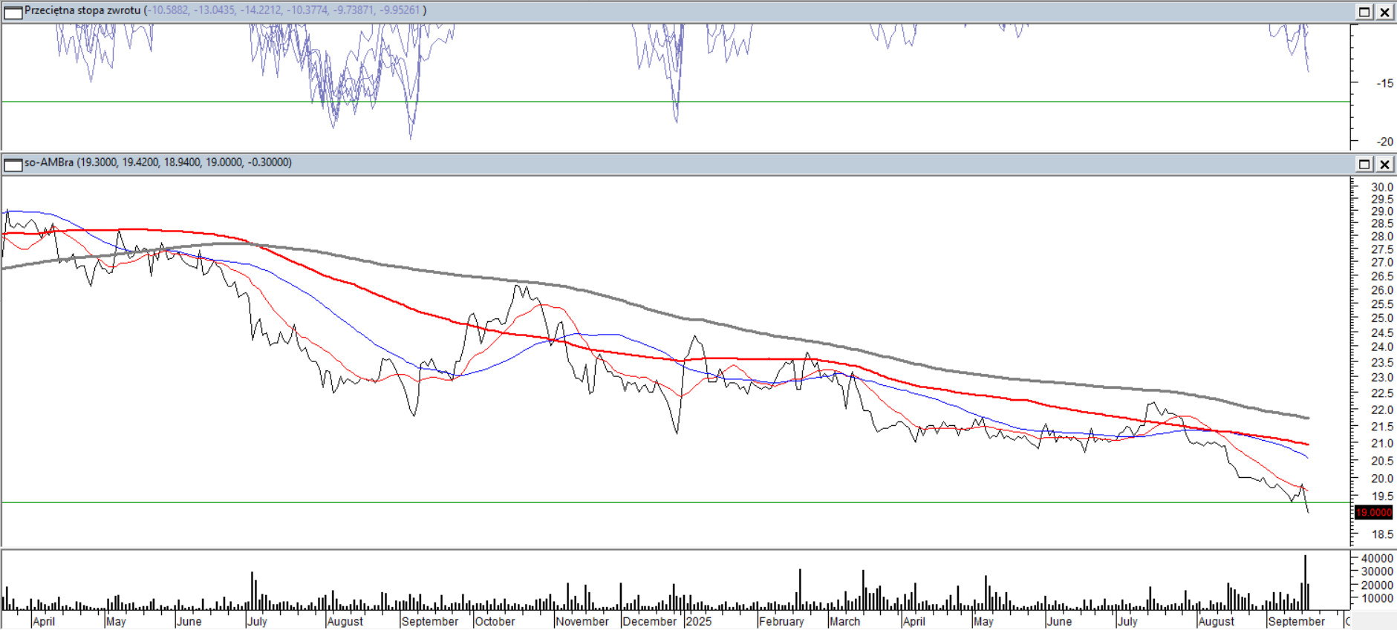The width and height of the screenshot is (1397, 630).
Task: Click the September label at far right of axis
Action: (1296, 622)
